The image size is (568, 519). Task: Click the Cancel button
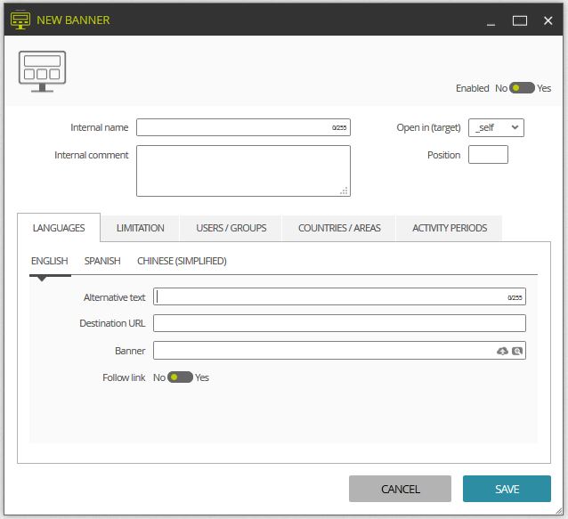400,489
